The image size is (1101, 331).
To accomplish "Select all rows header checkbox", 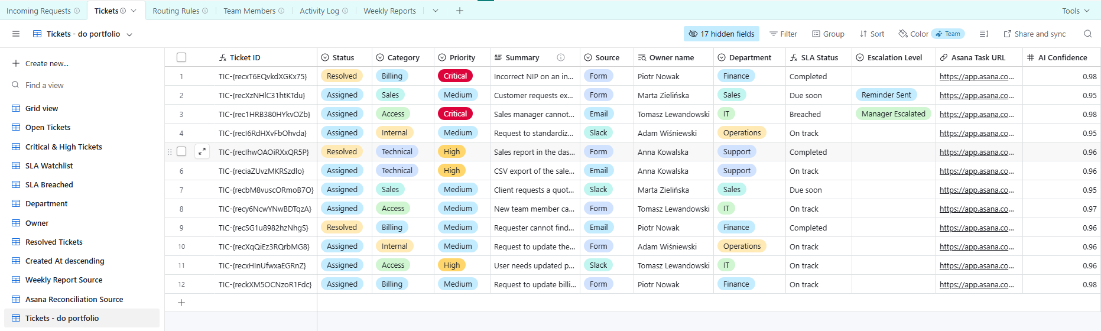I will (x=181, y=57).
